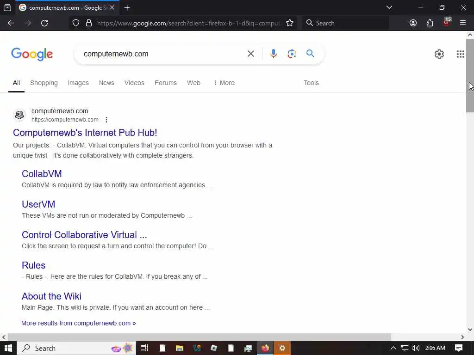Open a new browser tab
Viewport: 474px width, 355px height.
point(127,8)
